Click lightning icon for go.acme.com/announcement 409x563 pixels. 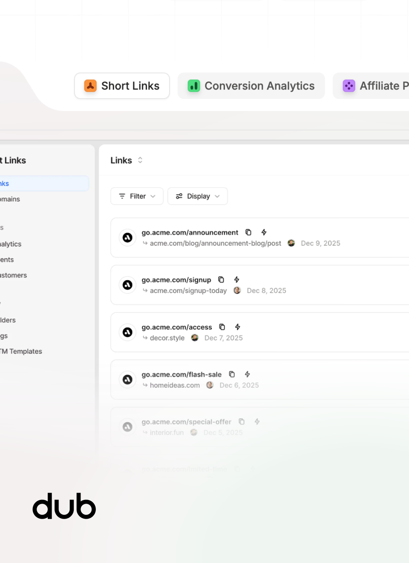coord(264,232)
